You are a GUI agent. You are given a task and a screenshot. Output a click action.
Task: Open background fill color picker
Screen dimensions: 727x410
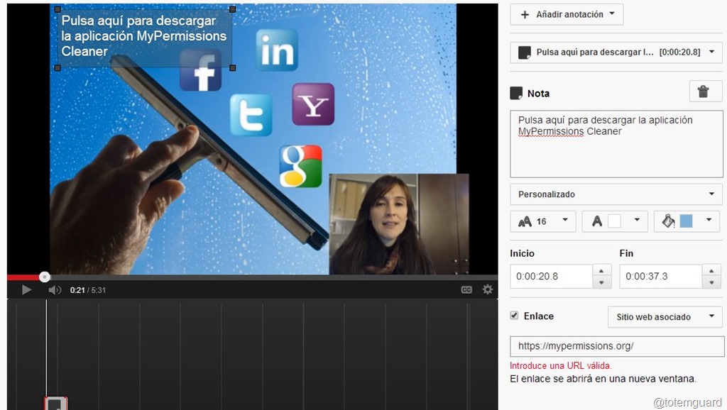686,221
